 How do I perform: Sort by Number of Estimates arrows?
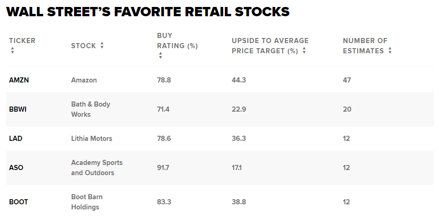tap(390, 51)
